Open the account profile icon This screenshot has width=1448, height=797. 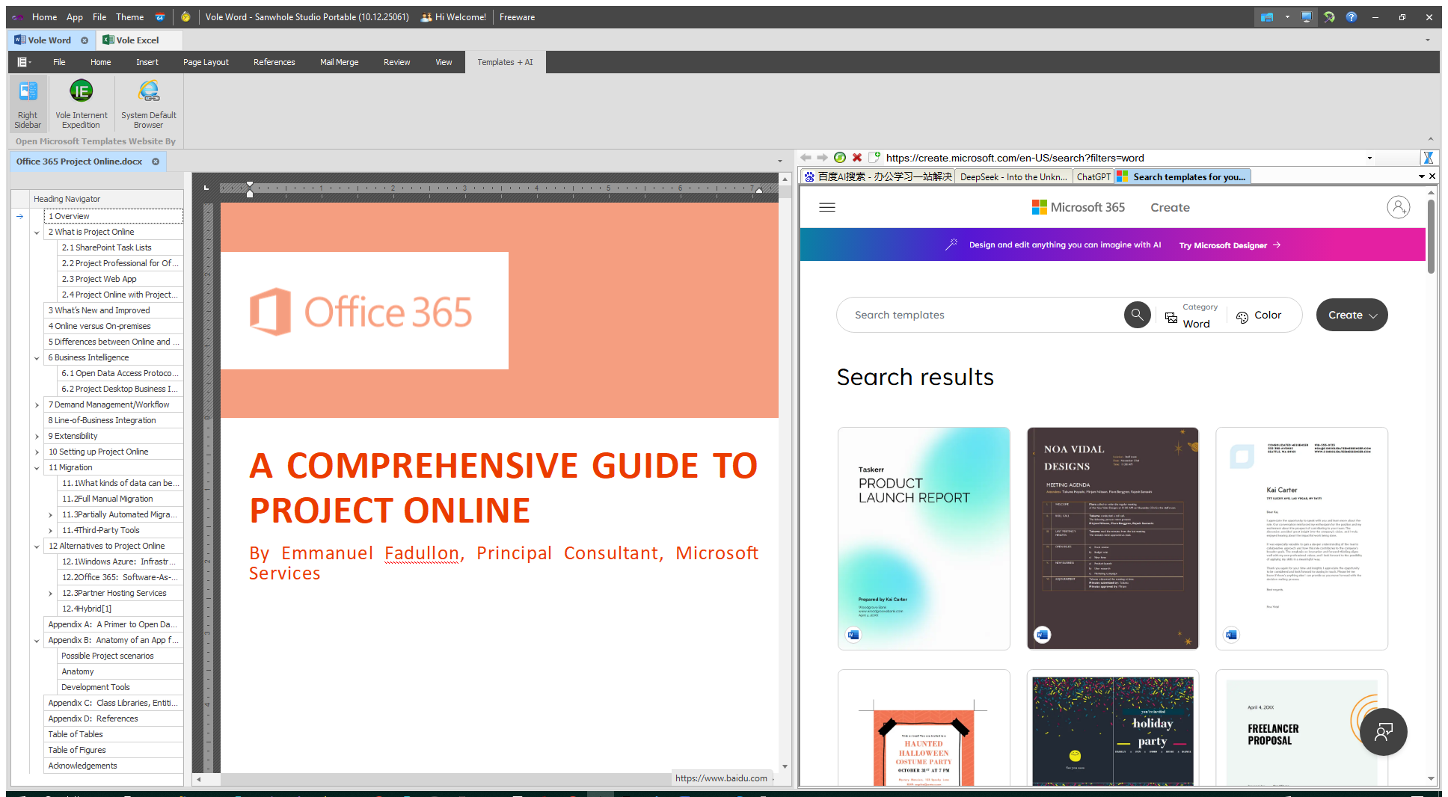(x=1398, y=207)
